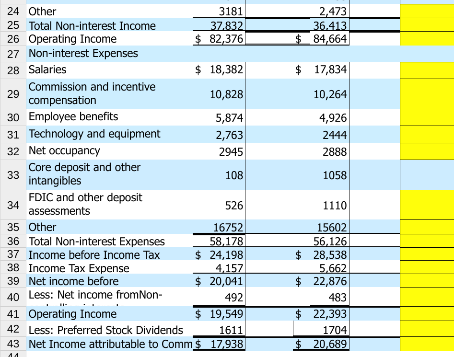
Task: Click the value $ 19,549
Action: [219, 314]
